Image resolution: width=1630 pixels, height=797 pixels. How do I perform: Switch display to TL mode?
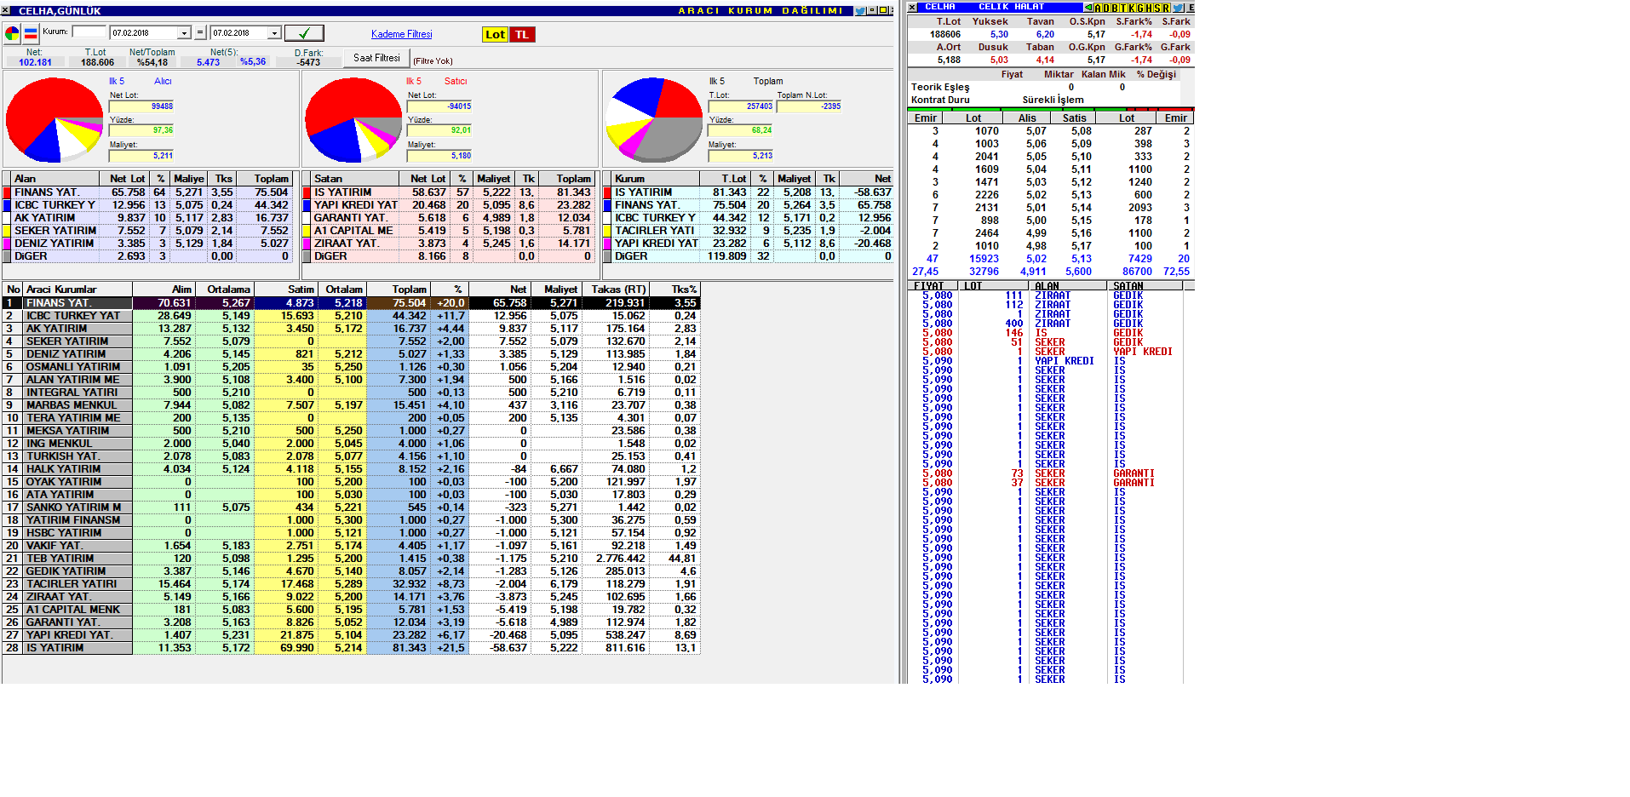click(522, 34)
